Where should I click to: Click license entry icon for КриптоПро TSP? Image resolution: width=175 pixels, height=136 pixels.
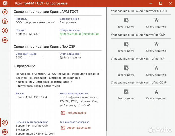pyautogui.click(x=126, y=68)
